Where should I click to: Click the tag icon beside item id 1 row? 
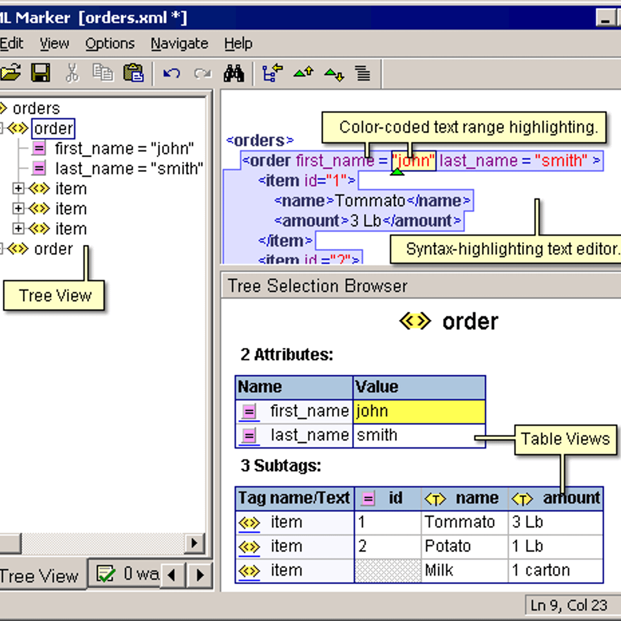[x=249, y=523]
